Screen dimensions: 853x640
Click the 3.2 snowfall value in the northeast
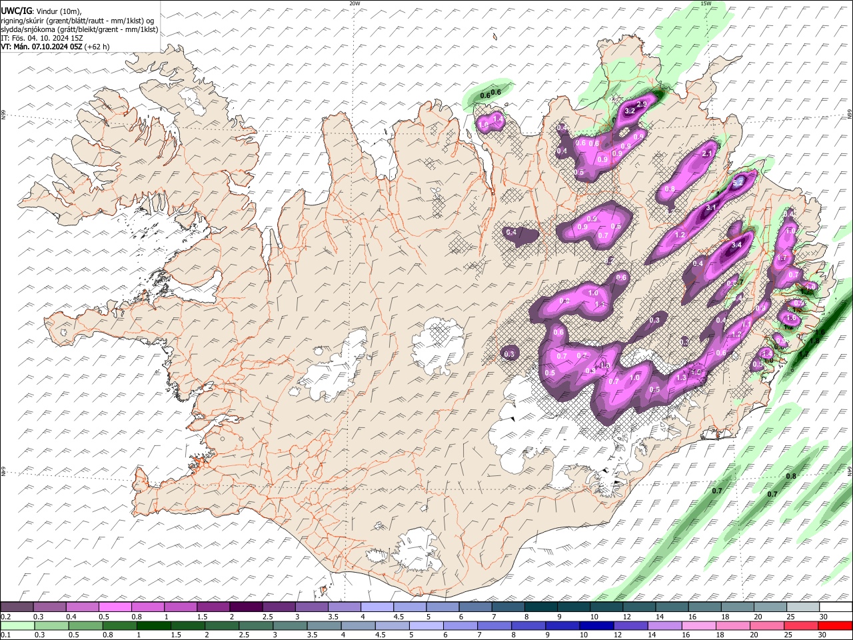coord(629,111)
